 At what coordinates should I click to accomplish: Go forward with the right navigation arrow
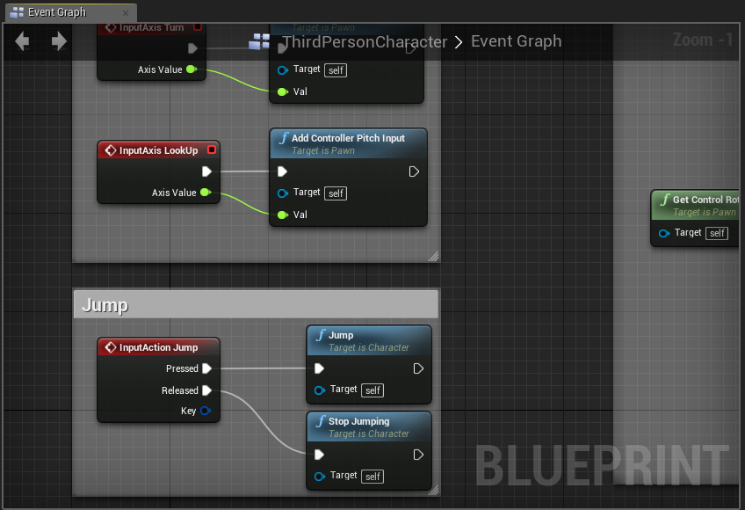(59, 41)
